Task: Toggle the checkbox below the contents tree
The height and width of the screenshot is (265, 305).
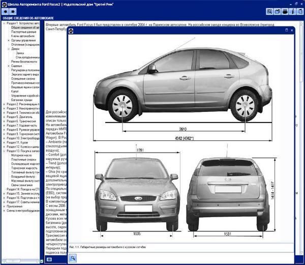Action: pos(42,261)
